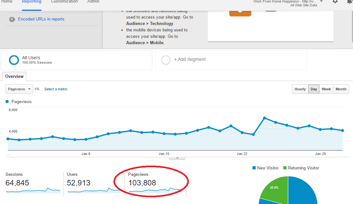Click the Users sparkline chart
Viewport: 353px width, 204px height.
tap(94, 190)
